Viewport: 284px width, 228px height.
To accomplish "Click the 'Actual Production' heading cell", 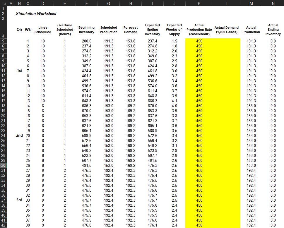I will (251, 30).
